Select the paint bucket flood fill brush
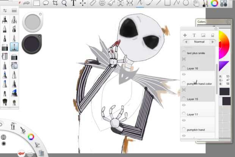This screenshot has width=235, height=157. (5, 56)
